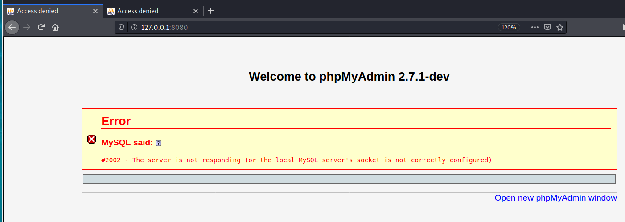The image size is (625, 222).
Task: Click the red Error title
Action: 116,121
